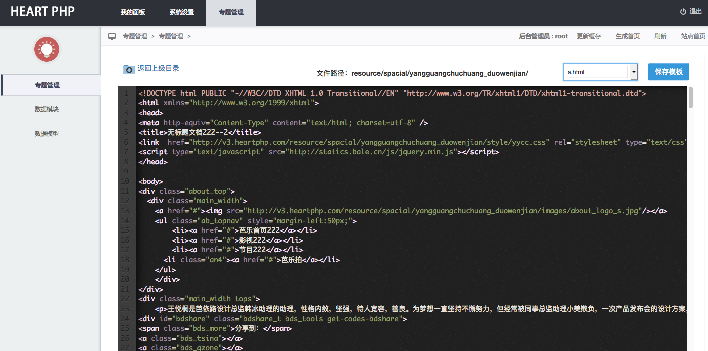This screenshot has height=351, width=708.
Task: Click the <body> tag on line 10
Action: pos(151,181)
